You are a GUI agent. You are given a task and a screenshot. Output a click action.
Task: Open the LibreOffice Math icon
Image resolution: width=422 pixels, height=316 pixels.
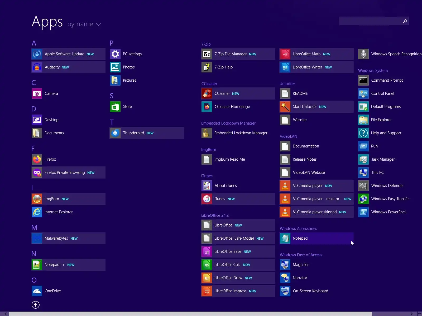pos(285,54)
